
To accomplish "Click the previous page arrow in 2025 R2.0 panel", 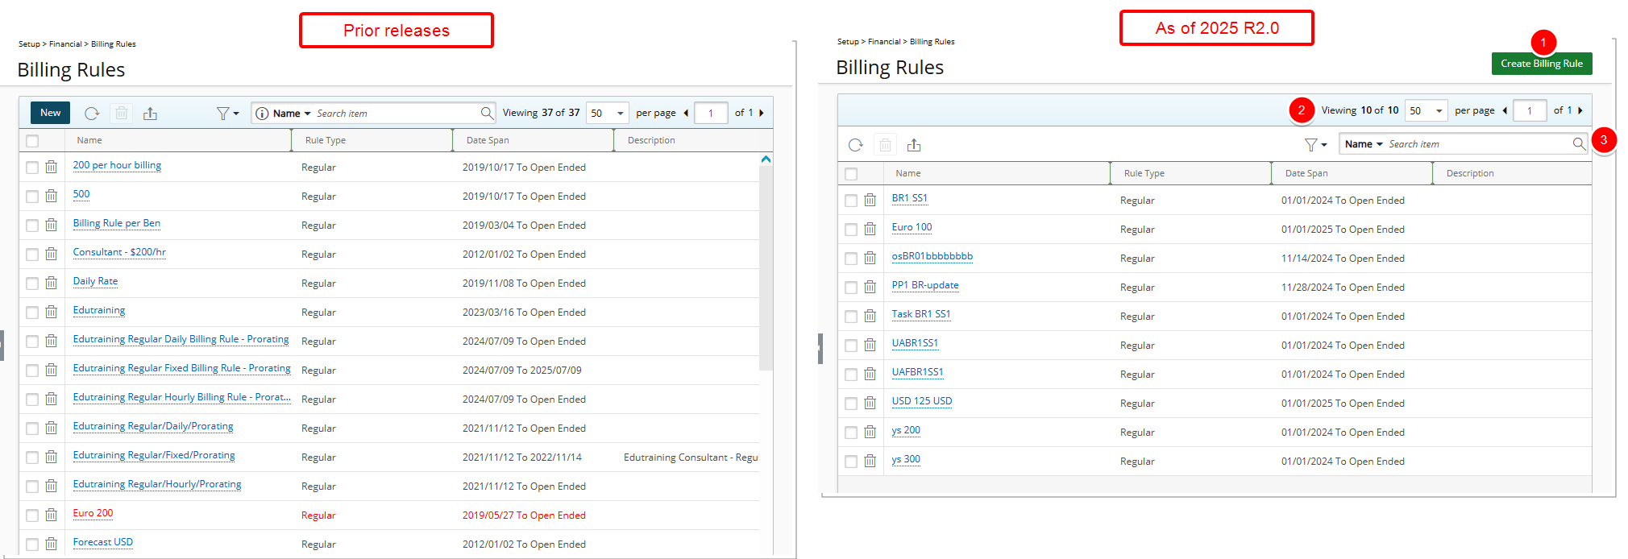I will pos(1505,110).
